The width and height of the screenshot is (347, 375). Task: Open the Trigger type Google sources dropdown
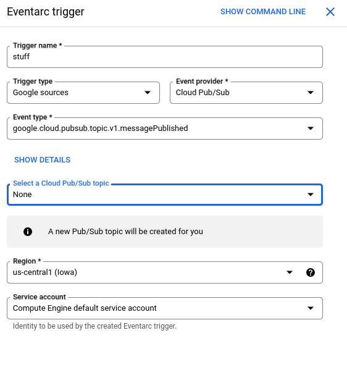83,93
